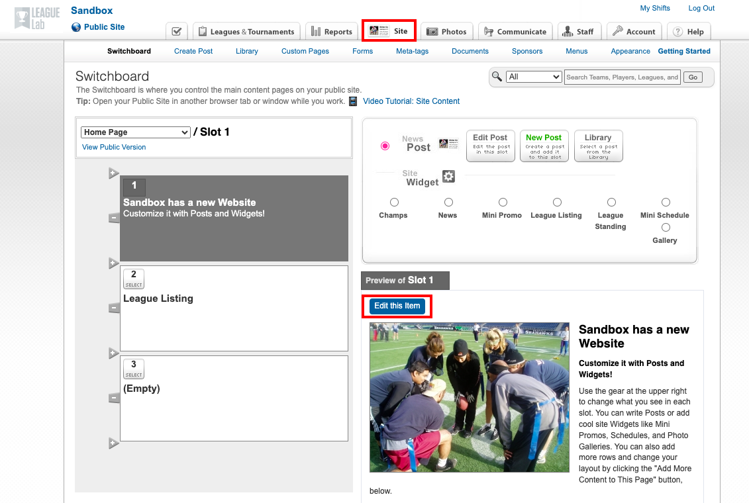Click into the Search Teams, Players field
Viewport: 749px width, 503px height.
623,77
